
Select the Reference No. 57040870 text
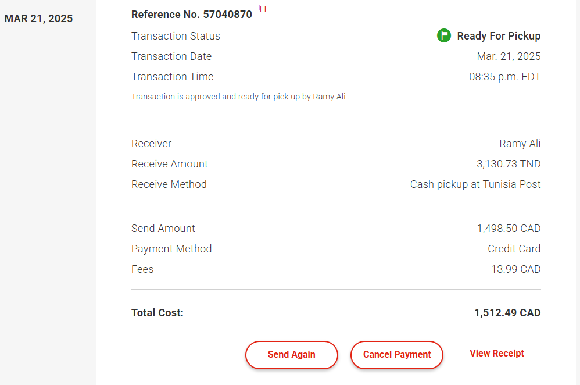[x=192, y=15]
